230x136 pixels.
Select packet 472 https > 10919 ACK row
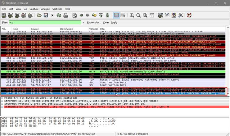click(x=113, y=80)
